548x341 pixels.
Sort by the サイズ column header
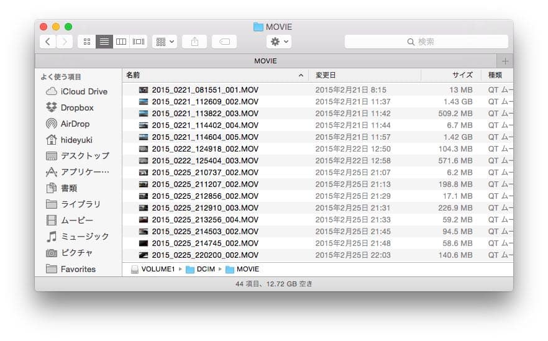point(450,75)
